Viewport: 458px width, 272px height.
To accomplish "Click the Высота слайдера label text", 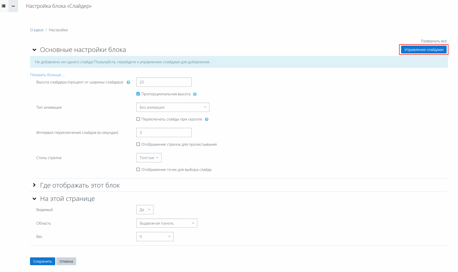I will click(80, 82).
